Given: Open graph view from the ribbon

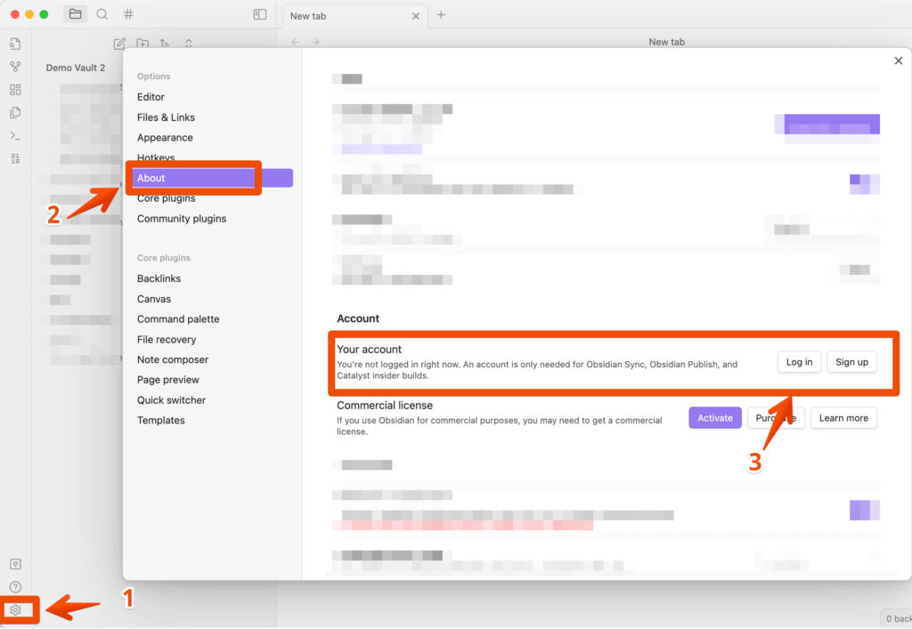Looking at the screenshot, I should [x=16, y=67].
